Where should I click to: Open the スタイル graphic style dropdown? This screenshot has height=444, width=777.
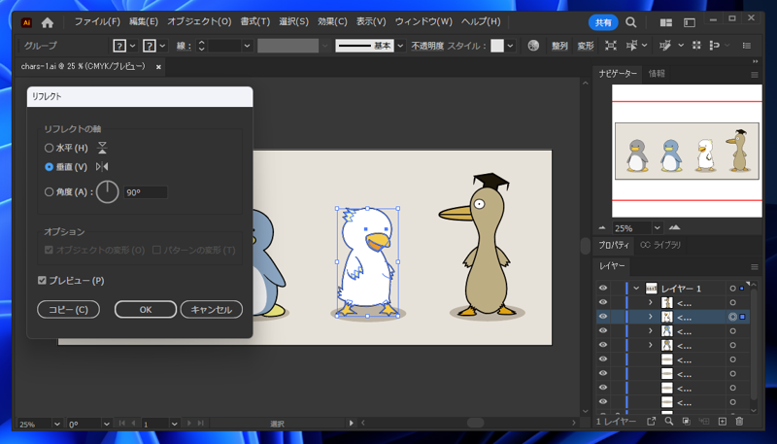click(x=511, y=46)
